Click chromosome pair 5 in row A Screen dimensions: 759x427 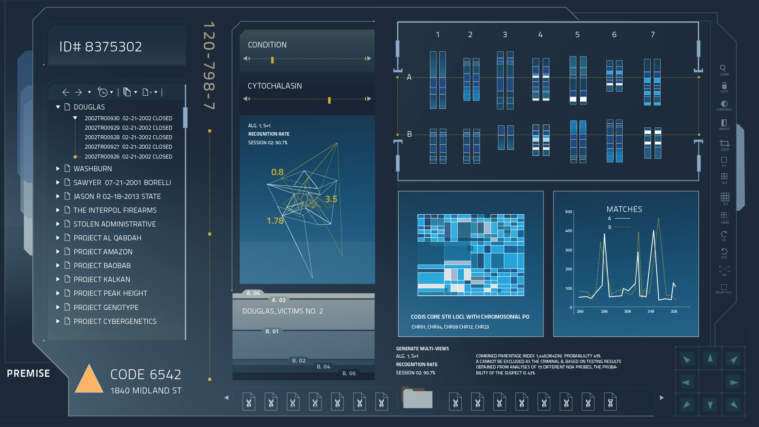pyautogui.click(x=578, y=80)
